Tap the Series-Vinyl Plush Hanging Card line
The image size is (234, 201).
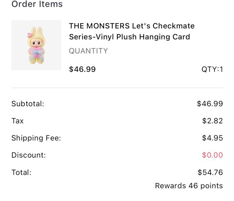point(129,37)
